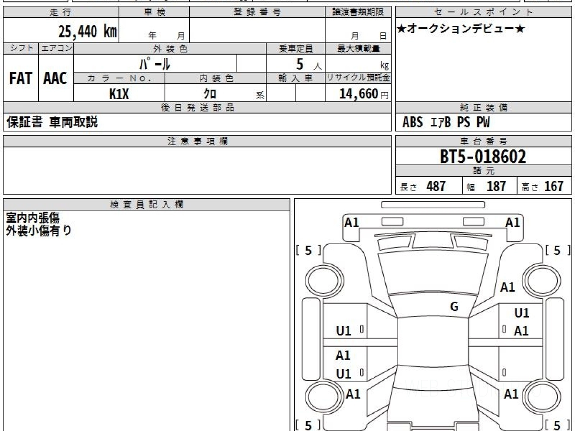Click the 車検 header cell
The width and height of the screenshot is (575, 431).
(x=154, y=12)
